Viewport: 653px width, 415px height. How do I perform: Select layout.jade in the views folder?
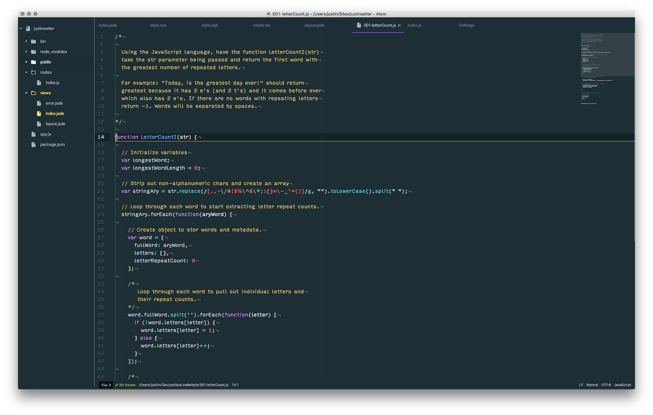[x=55, y=124]
